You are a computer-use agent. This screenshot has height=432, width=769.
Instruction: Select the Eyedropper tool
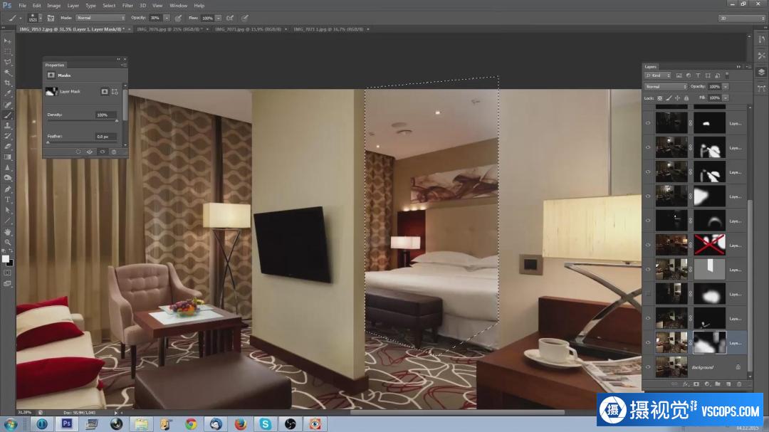[x=7, y=94]
